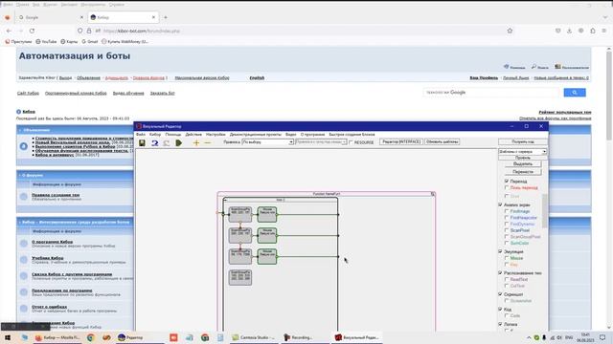
Task: Switch to Camtasia Studio in taskbar
Action: 253,337
